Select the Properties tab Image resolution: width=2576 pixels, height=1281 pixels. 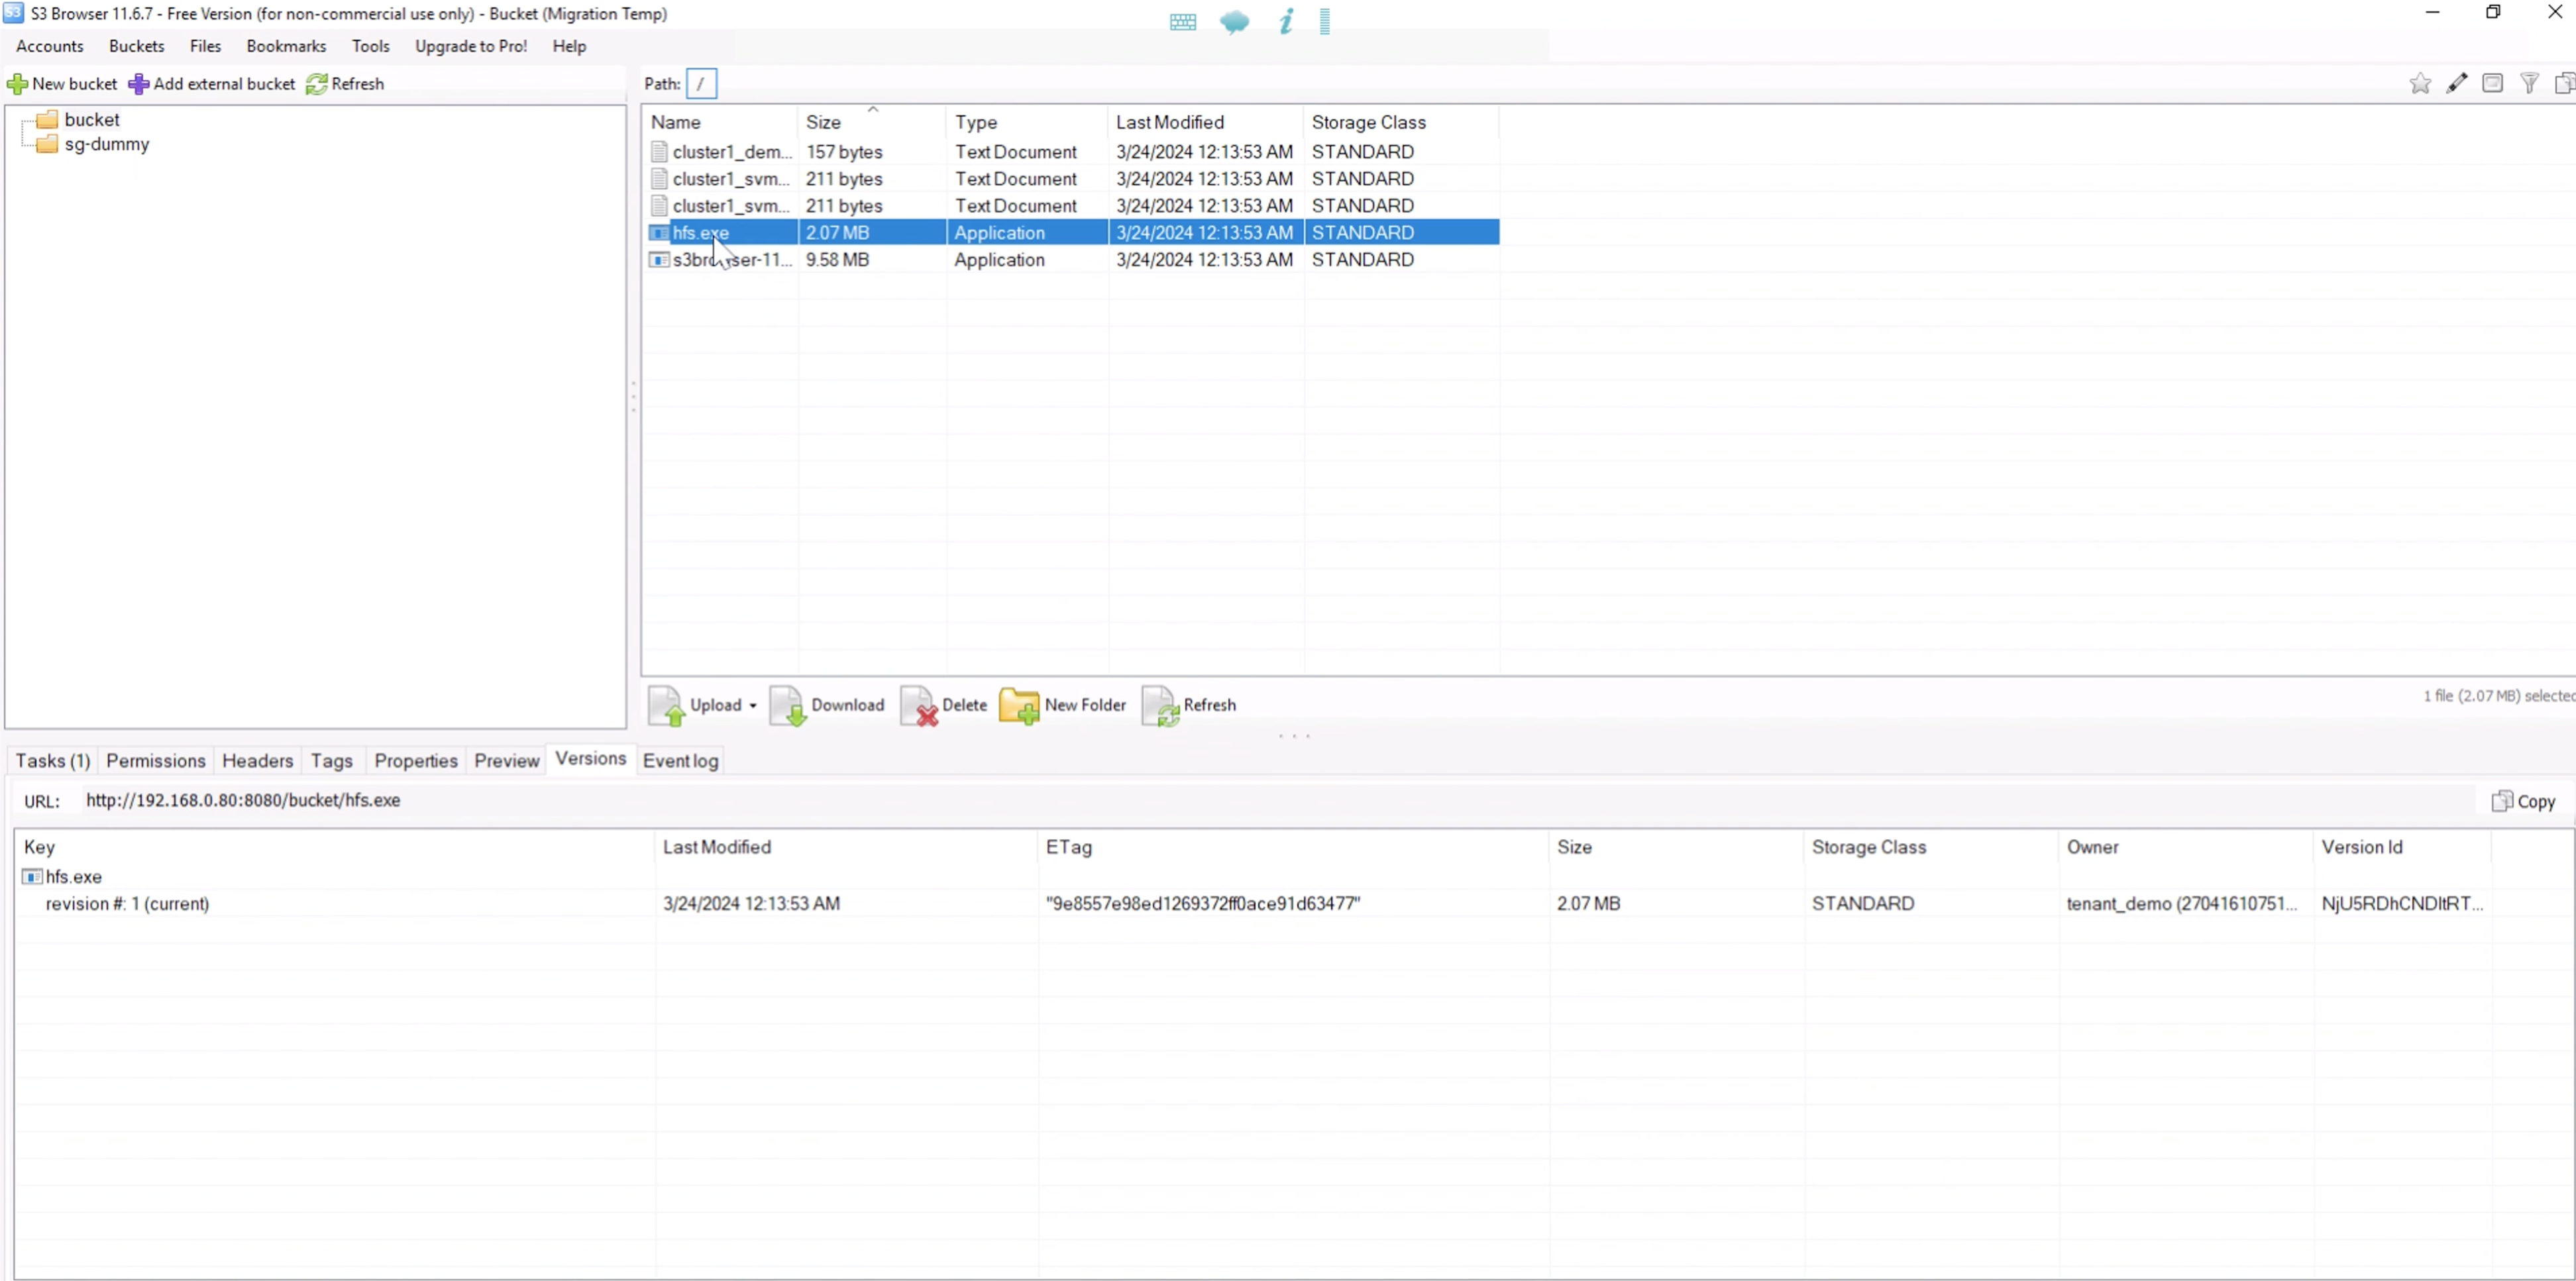(x=414, y=760)
